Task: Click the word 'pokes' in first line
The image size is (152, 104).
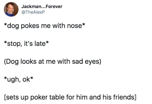Action: 30,26
